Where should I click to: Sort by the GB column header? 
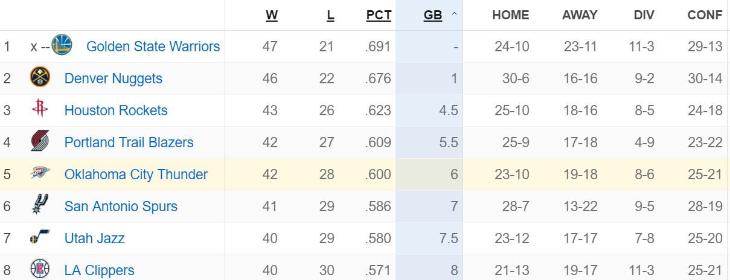pos(433,15)
